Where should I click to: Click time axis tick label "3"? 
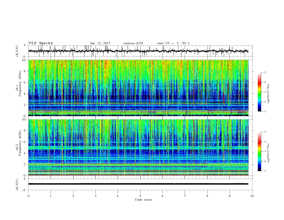(x=95, y=196)
